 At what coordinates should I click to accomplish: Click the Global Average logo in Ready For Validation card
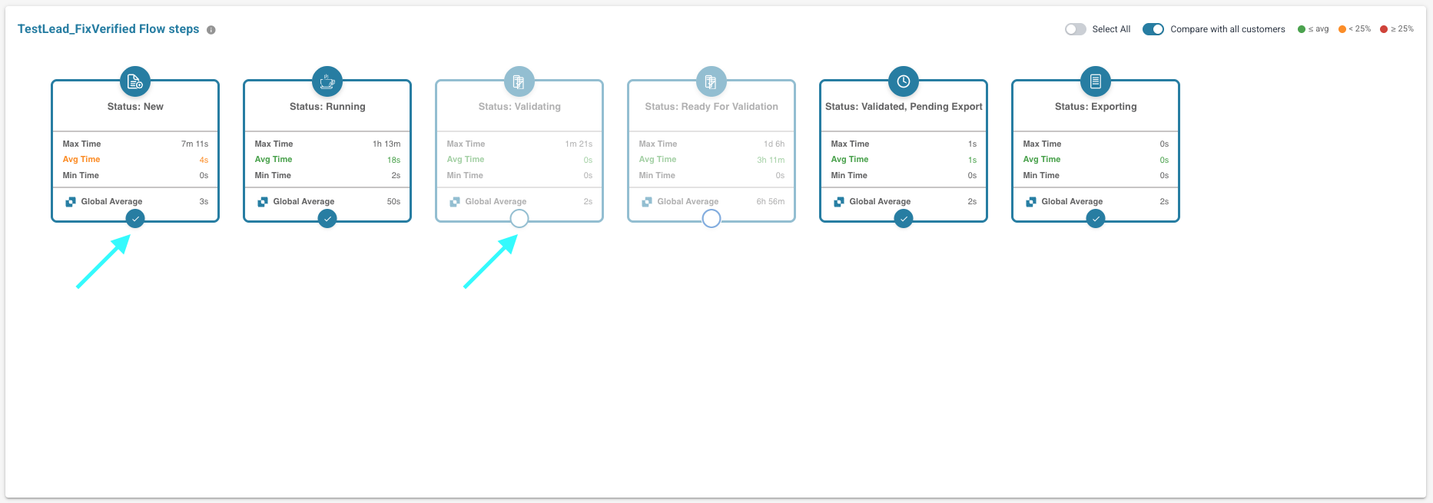[647, 202]
